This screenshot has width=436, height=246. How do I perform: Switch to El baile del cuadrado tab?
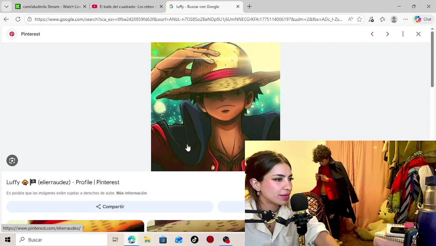click(x=127, y=6)
